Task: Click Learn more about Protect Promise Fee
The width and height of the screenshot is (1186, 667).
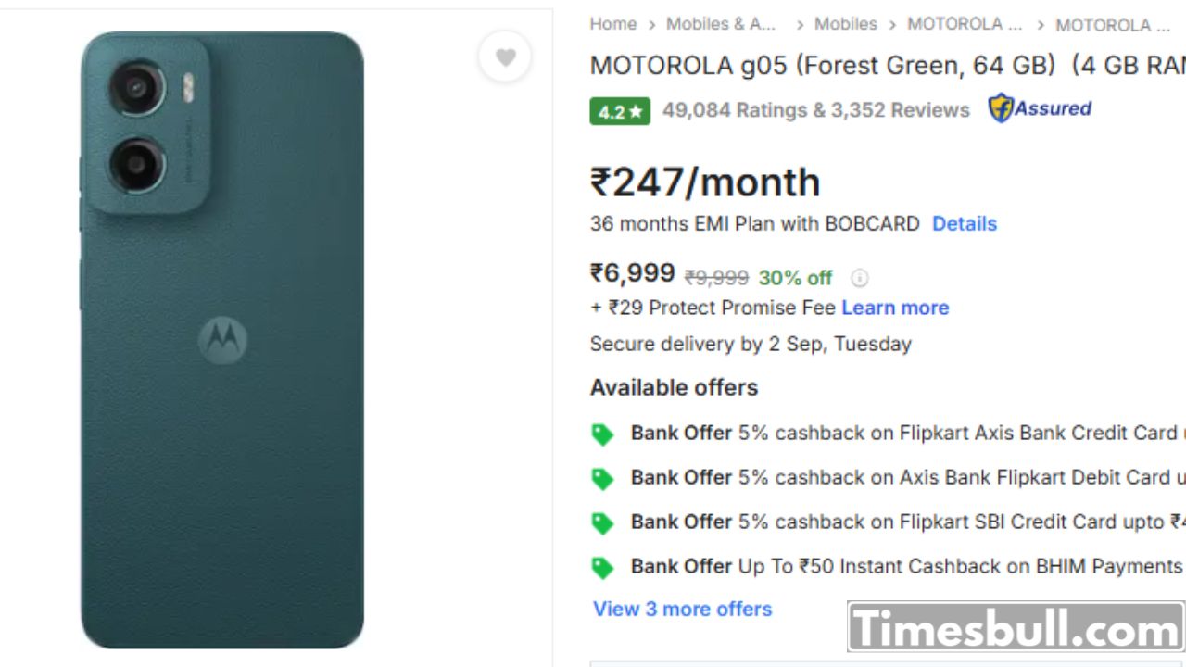Action: tap(895, 308)
